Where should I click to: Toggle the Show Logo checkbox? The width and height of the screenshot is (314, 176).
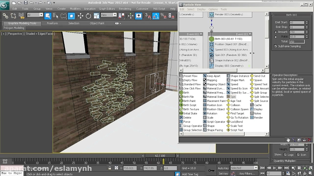[285, 155]
